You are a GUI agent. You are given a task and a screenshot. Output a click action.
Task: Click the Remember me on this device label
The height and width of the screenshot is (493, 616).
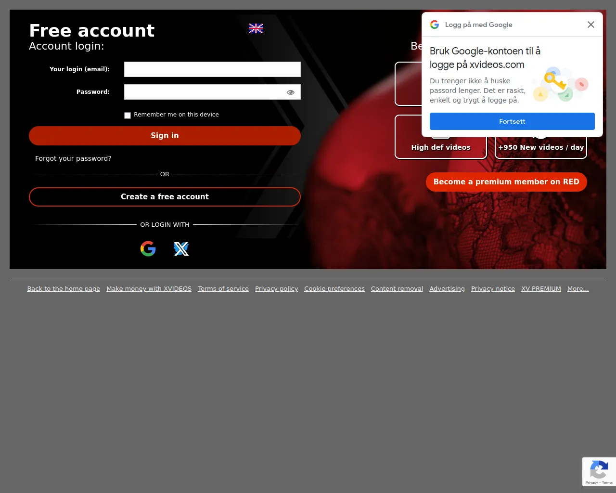click(x=176, y=115)
